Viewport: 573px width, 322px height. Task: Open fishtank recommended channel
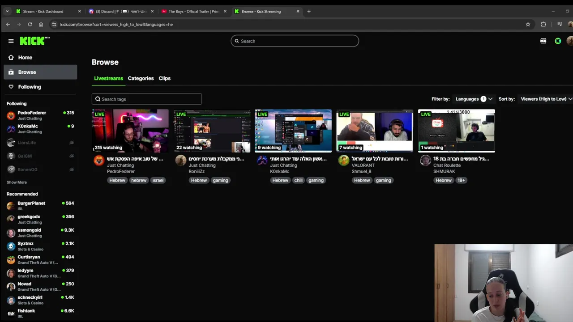[x=40, y=313]
